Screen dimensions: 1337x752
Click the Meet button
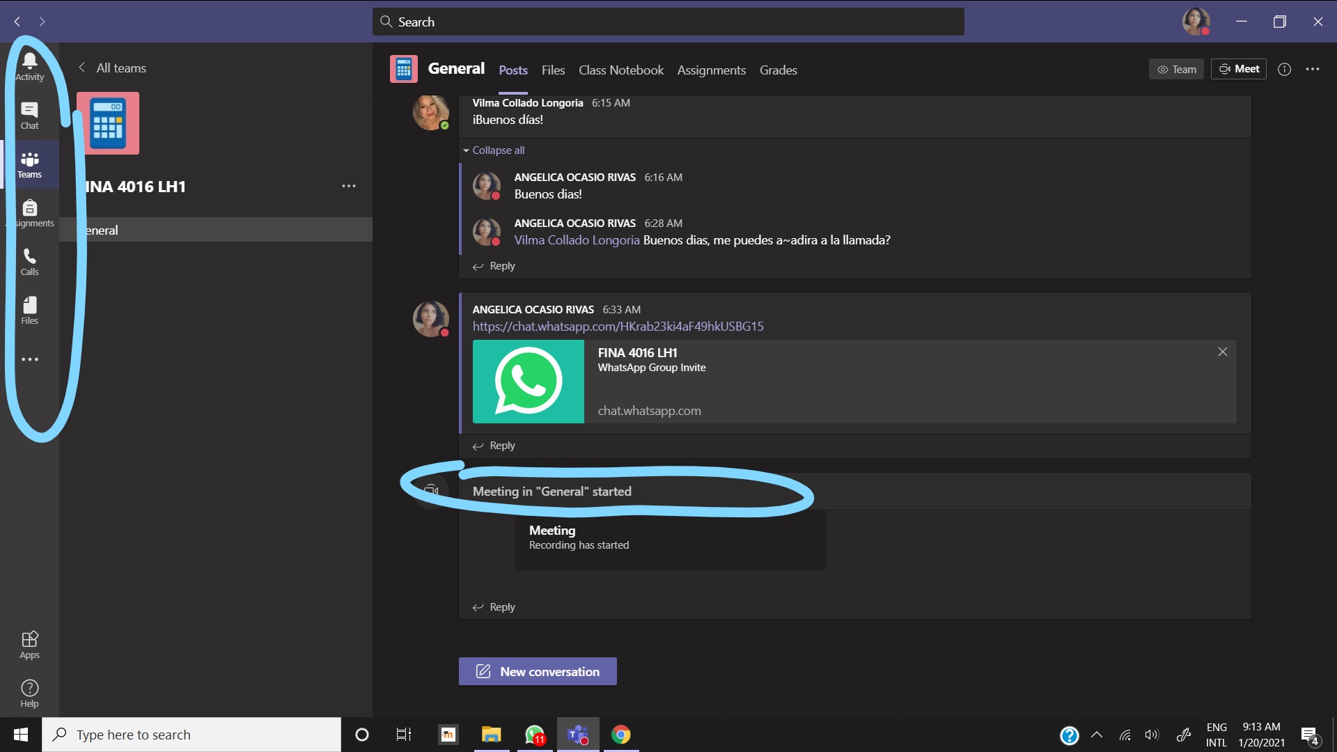coord(1238,69)
